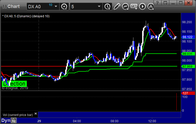Expand the interval 5 dropdown arrow
Viewport: 196px width, 124px height.
point(99,6)
